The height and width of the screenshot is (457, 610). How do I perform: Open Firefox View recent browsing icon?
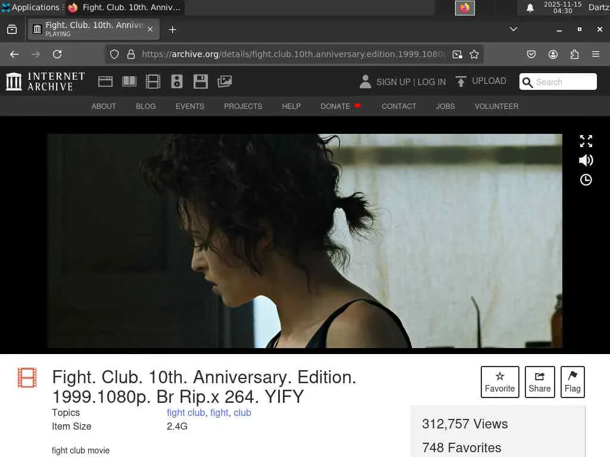12,30
